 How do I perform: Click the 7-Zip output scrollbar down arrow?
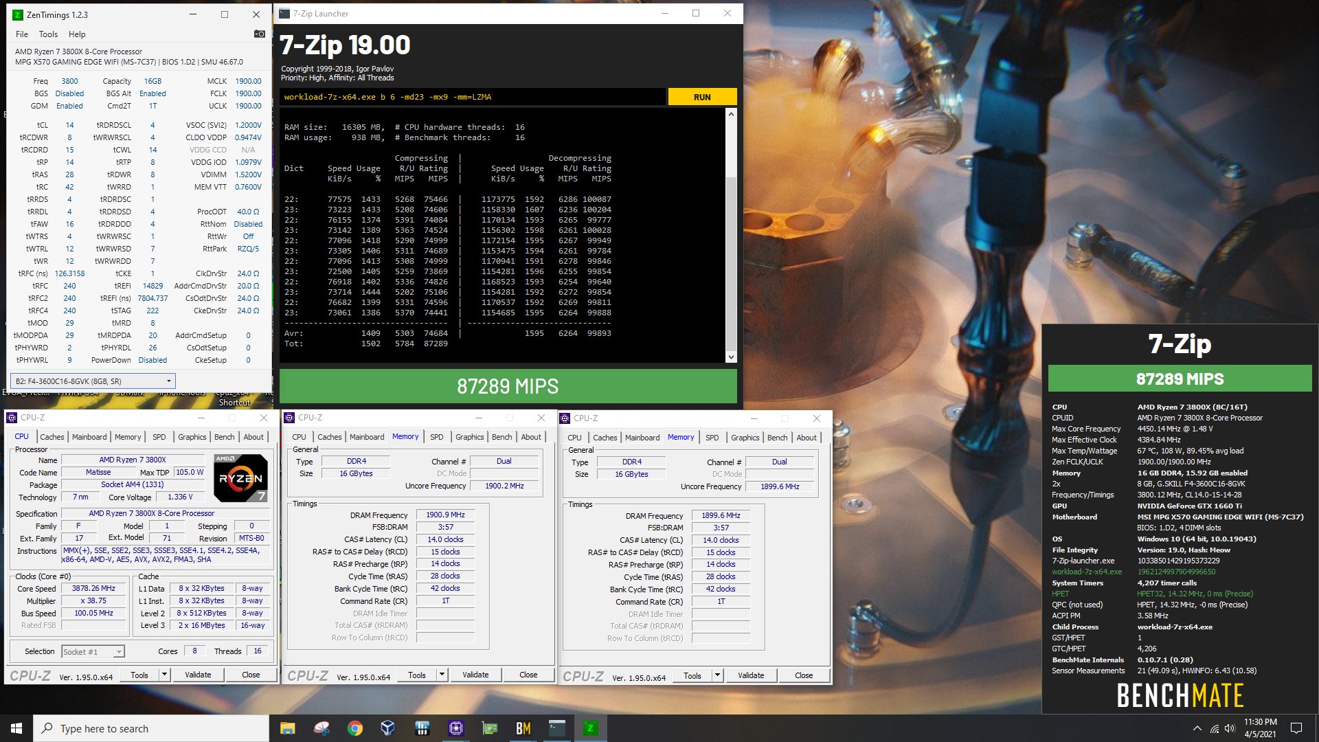coord(731,357)
